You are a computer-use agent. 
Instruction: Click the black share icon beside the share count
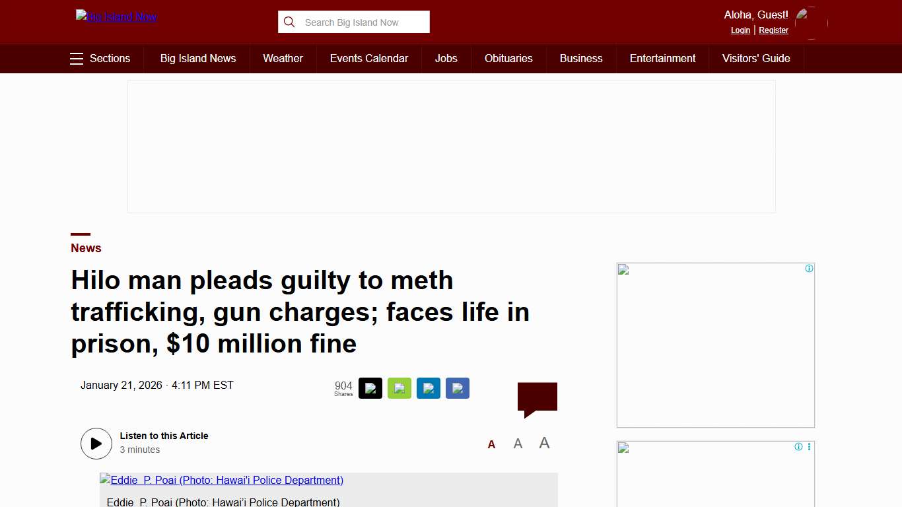(x=370, y=388)
